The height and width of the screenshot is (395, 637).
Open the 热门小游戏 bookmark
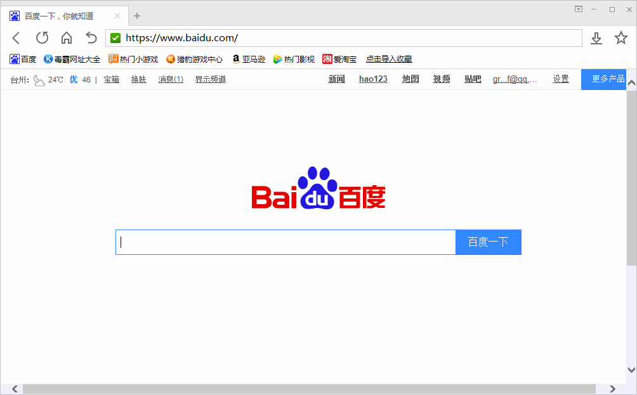133,59
